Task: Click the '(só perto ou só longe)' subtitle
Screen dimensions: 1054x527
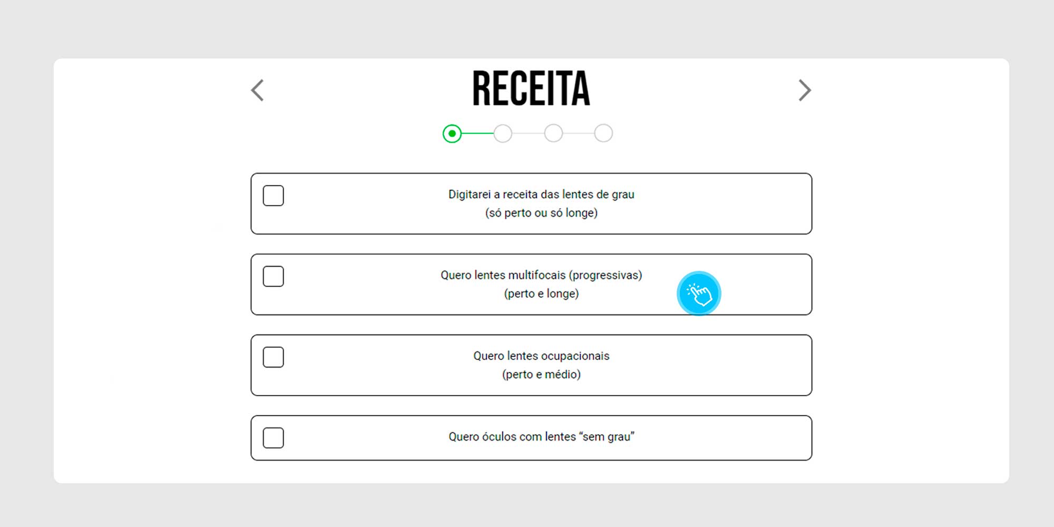Action: pyautogui.click(x=541, y=213)
